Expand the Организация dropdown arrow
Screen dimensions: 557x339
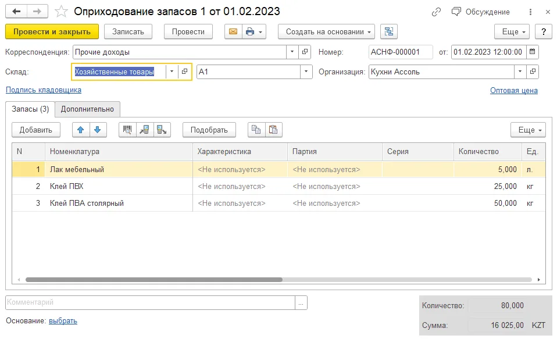[x=520, y=72]
